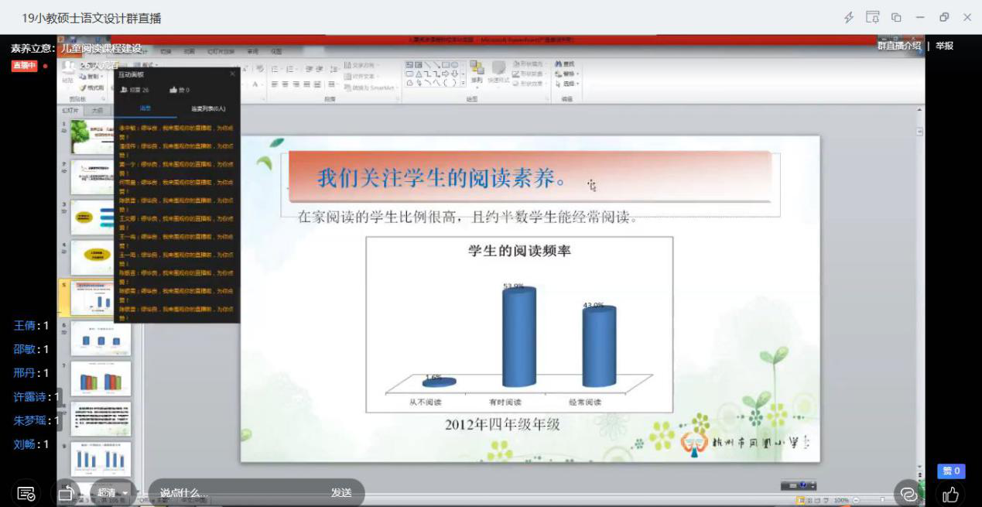Click the 举报 report link
This screenshot has height=507, width=982.
tap(945, 46)
